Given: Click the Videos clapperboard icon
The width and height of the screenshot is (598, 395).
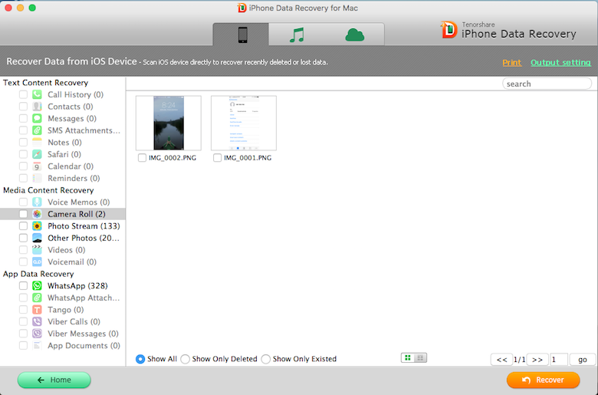Looking at the screenshot, I should coord(37,249).
